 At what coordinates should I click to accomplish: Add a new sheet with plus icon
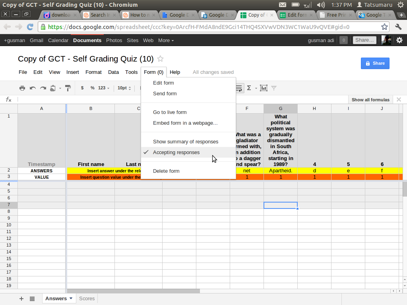pyautogui.click(x=21, y=299)
